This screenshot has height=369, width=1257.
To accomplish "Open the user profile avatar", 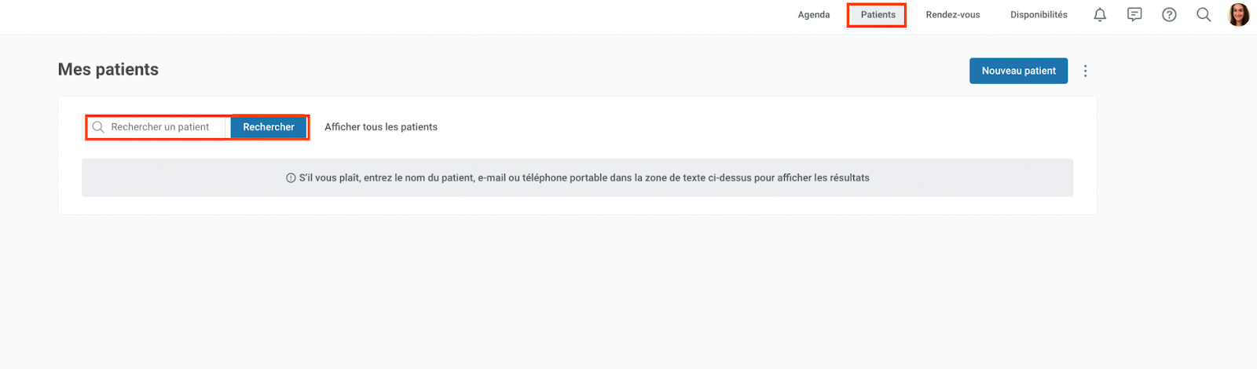I will tap(1239, 15).
